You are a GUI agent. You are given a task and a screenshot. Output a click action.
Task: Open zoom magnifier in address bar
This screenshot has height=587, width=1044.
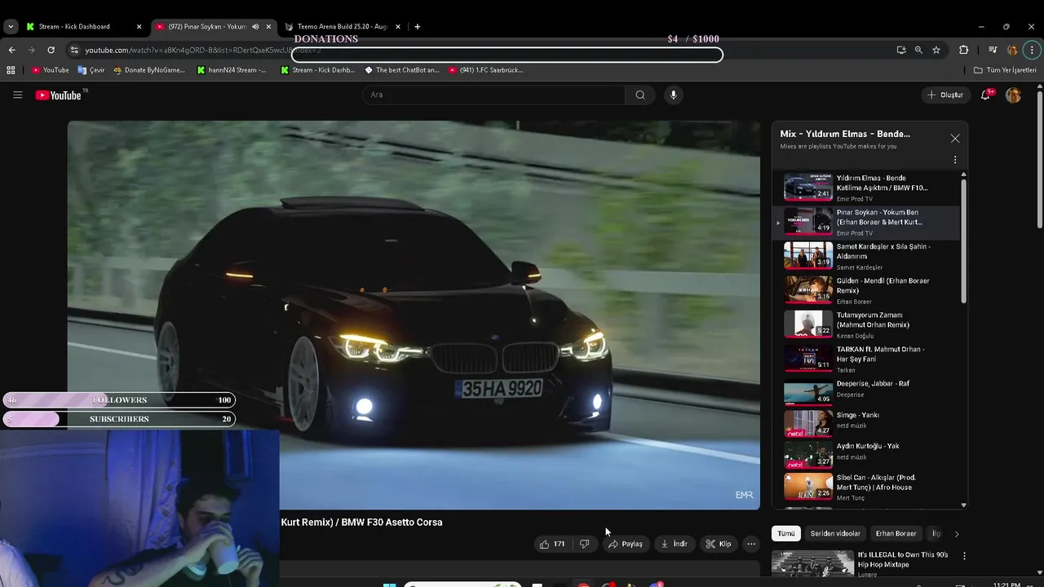(918, 50)
